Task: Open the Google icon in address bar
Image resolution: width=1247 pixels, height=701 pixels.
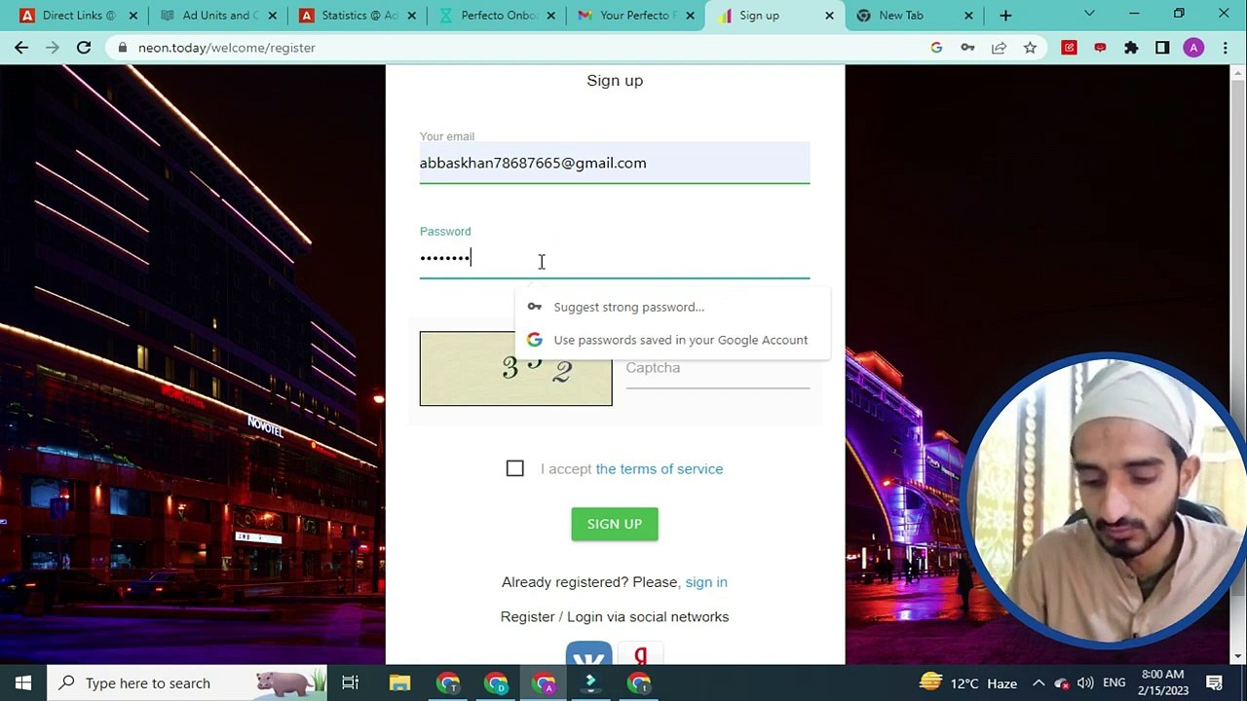Action: pos(936,48)
